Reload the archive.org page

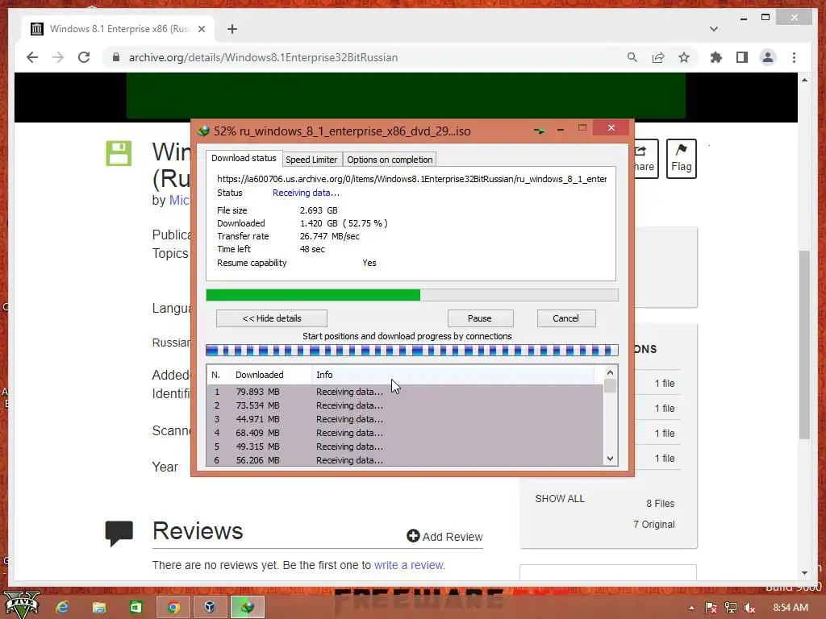84,57
